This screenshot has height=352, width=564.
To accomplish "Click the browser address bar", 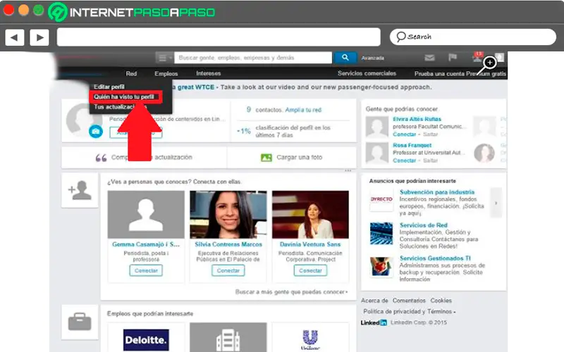I will pyautogui.click(x=219, y=37).
